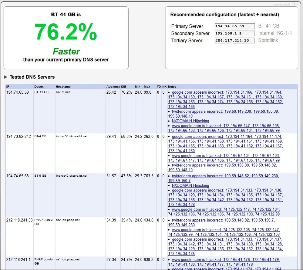303x270 pixels.
Task: Click hostname ns2.lon.pnap.net
Action: [68, 220]
